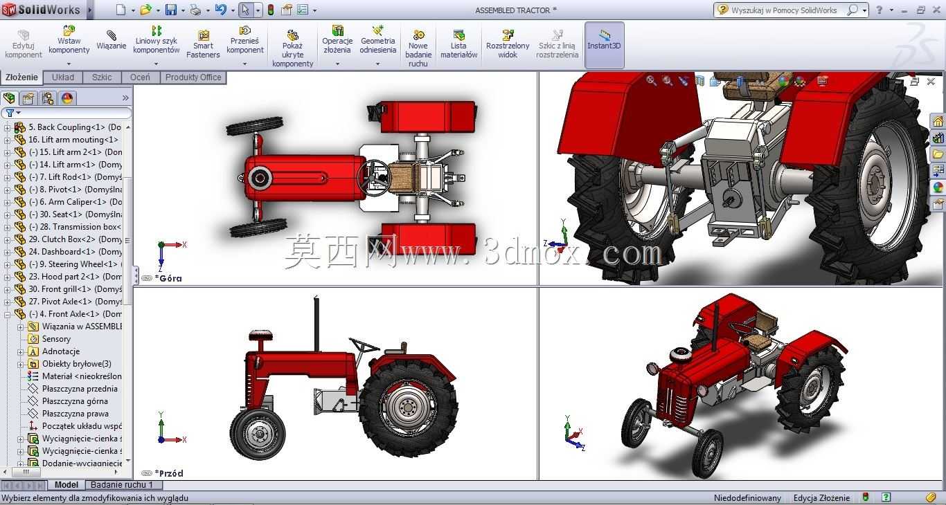This screenshot has height=505, width=946.
Task: Launch Smart Fasteners
Action: coord(203,44)
